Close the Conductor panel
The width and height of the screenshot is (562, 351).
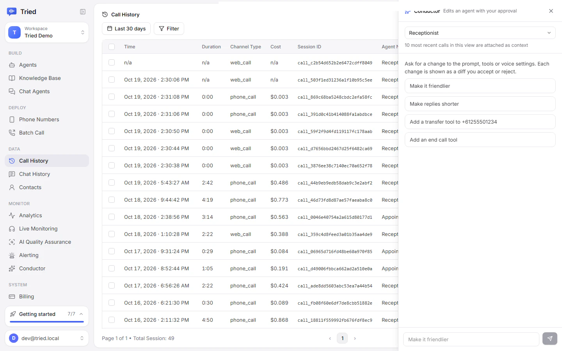pos(551,11)
